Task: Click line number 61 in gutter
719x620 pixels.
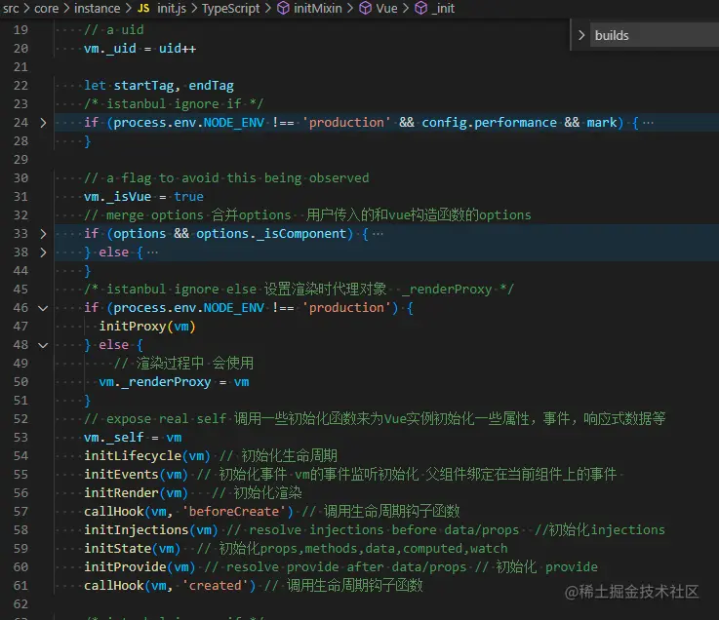Action: 20,586
